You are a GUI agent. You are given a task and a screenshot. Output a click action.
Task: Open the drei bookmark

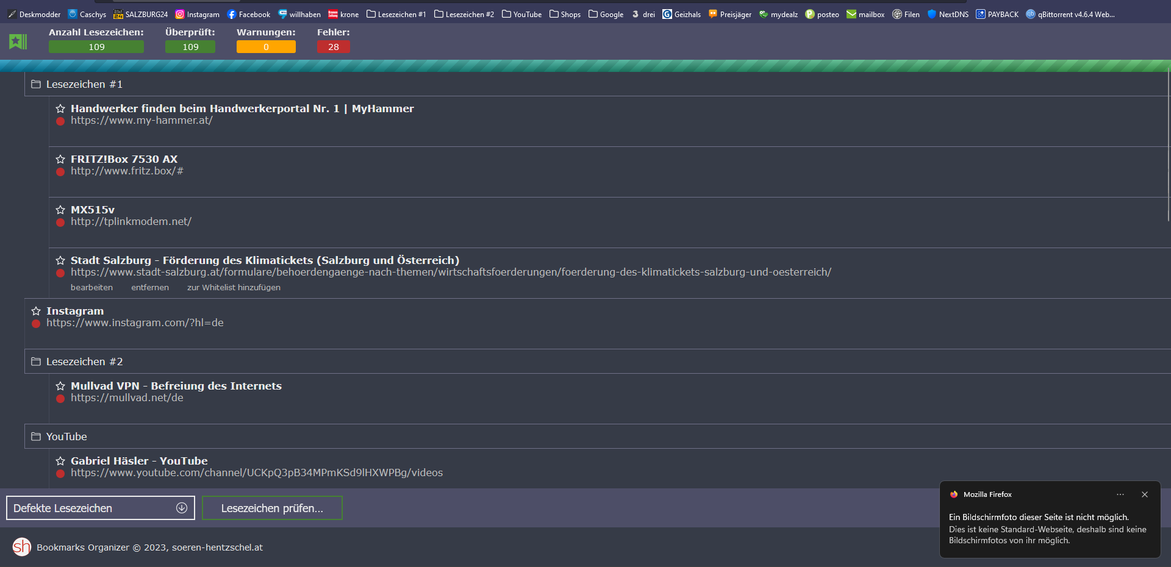click(643, 14)
